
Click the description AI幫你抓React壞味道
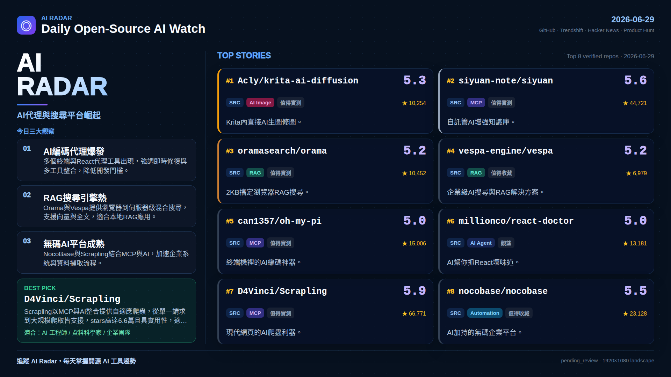pyautogui.click(x=483, y=263)
